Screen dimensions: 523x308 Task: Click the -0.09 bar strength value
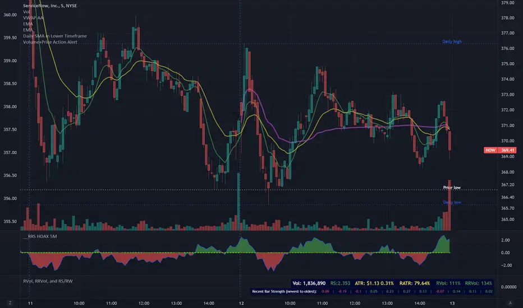(325, 291)
